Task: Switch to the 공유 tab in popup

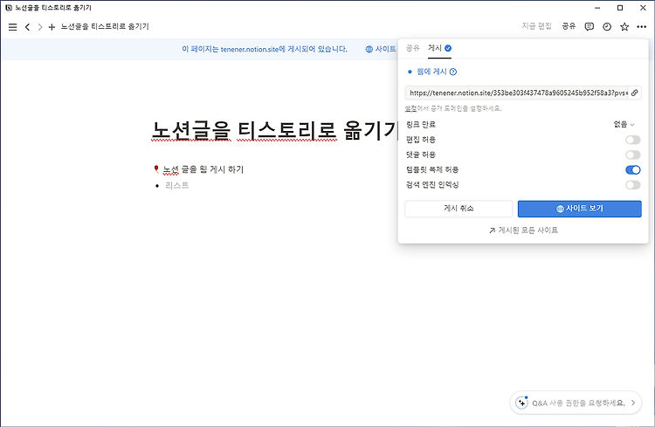Action: click(413, 48)
